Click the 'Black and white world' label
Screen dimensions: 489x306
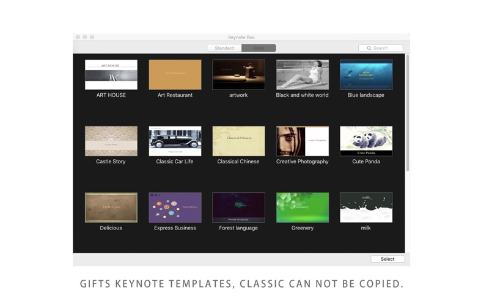(302, 95)
